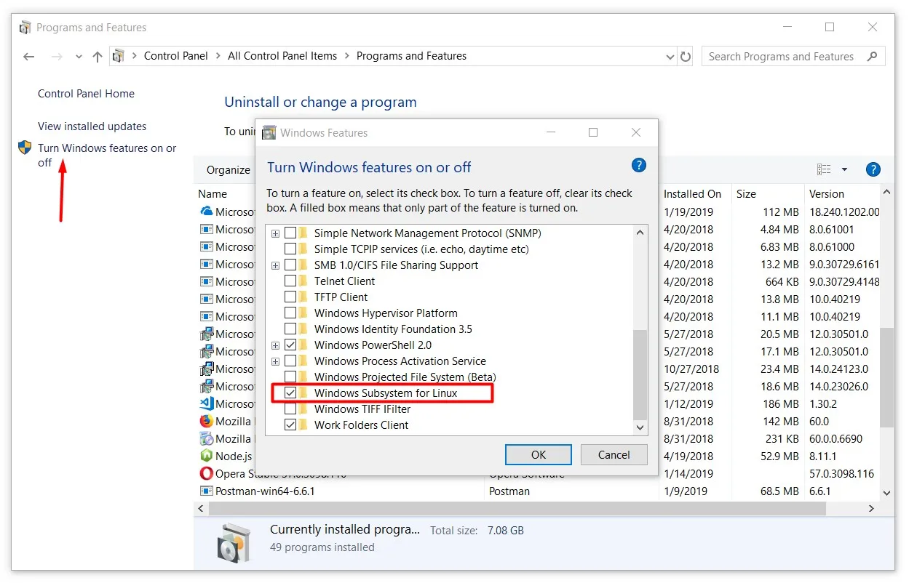Open the address bar history dropdown
Viewport: 909px width, 583px height.
pos(670,56)
